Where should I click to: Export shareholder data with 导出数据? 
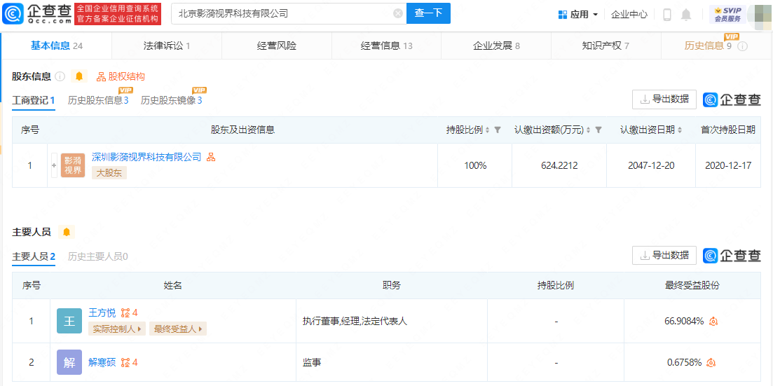664,99
